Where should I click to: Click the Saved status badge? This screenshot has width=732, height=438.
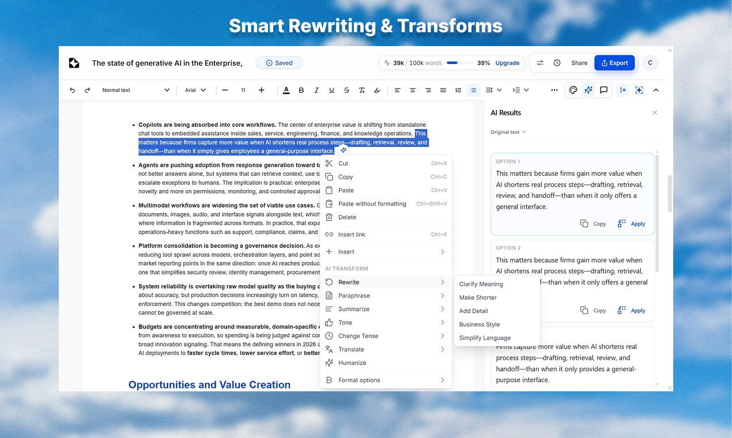(279, 63)
